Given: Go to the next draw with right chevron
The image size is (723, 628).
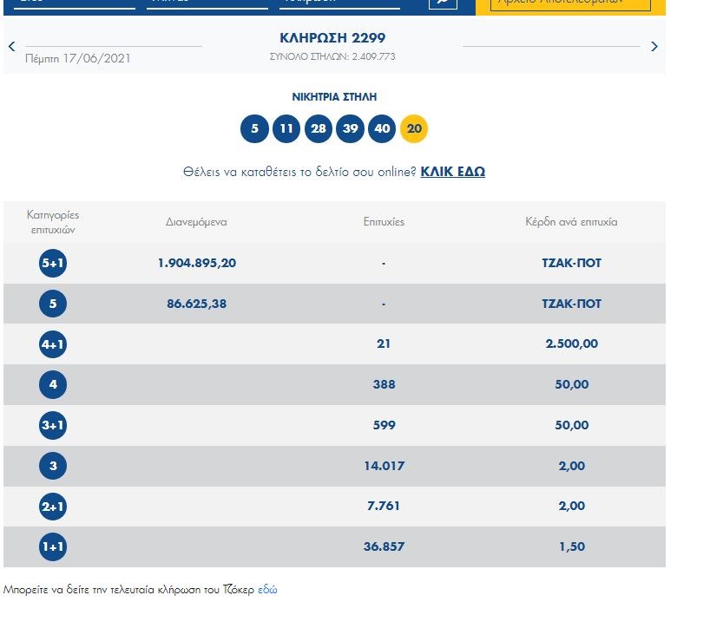Looking at the screenshot, I should 654,46.
